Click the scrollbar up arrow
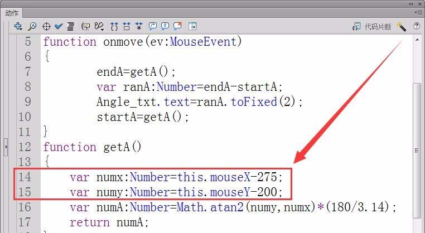425x233 pixels. [417, 40]
